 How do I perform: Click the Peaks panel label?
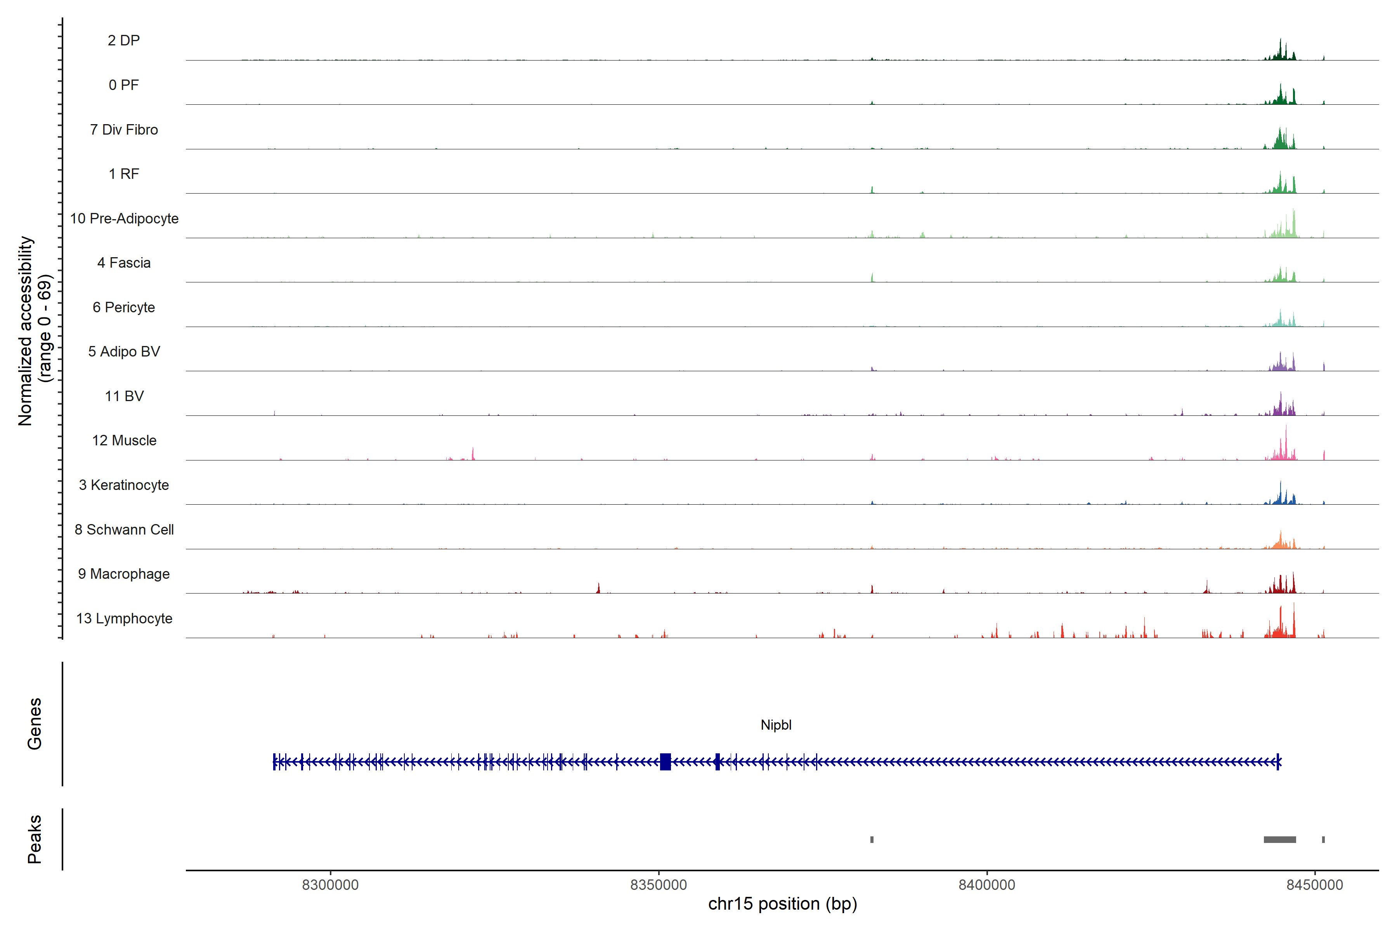point(35,839)
